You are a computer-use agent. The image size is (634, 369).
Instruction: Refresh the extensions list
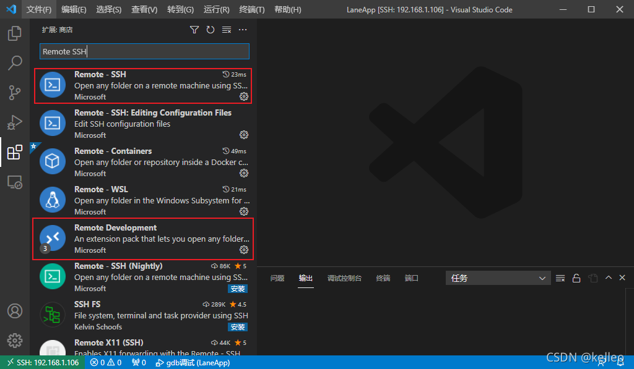pyautogui.click(x=211, y=30)
